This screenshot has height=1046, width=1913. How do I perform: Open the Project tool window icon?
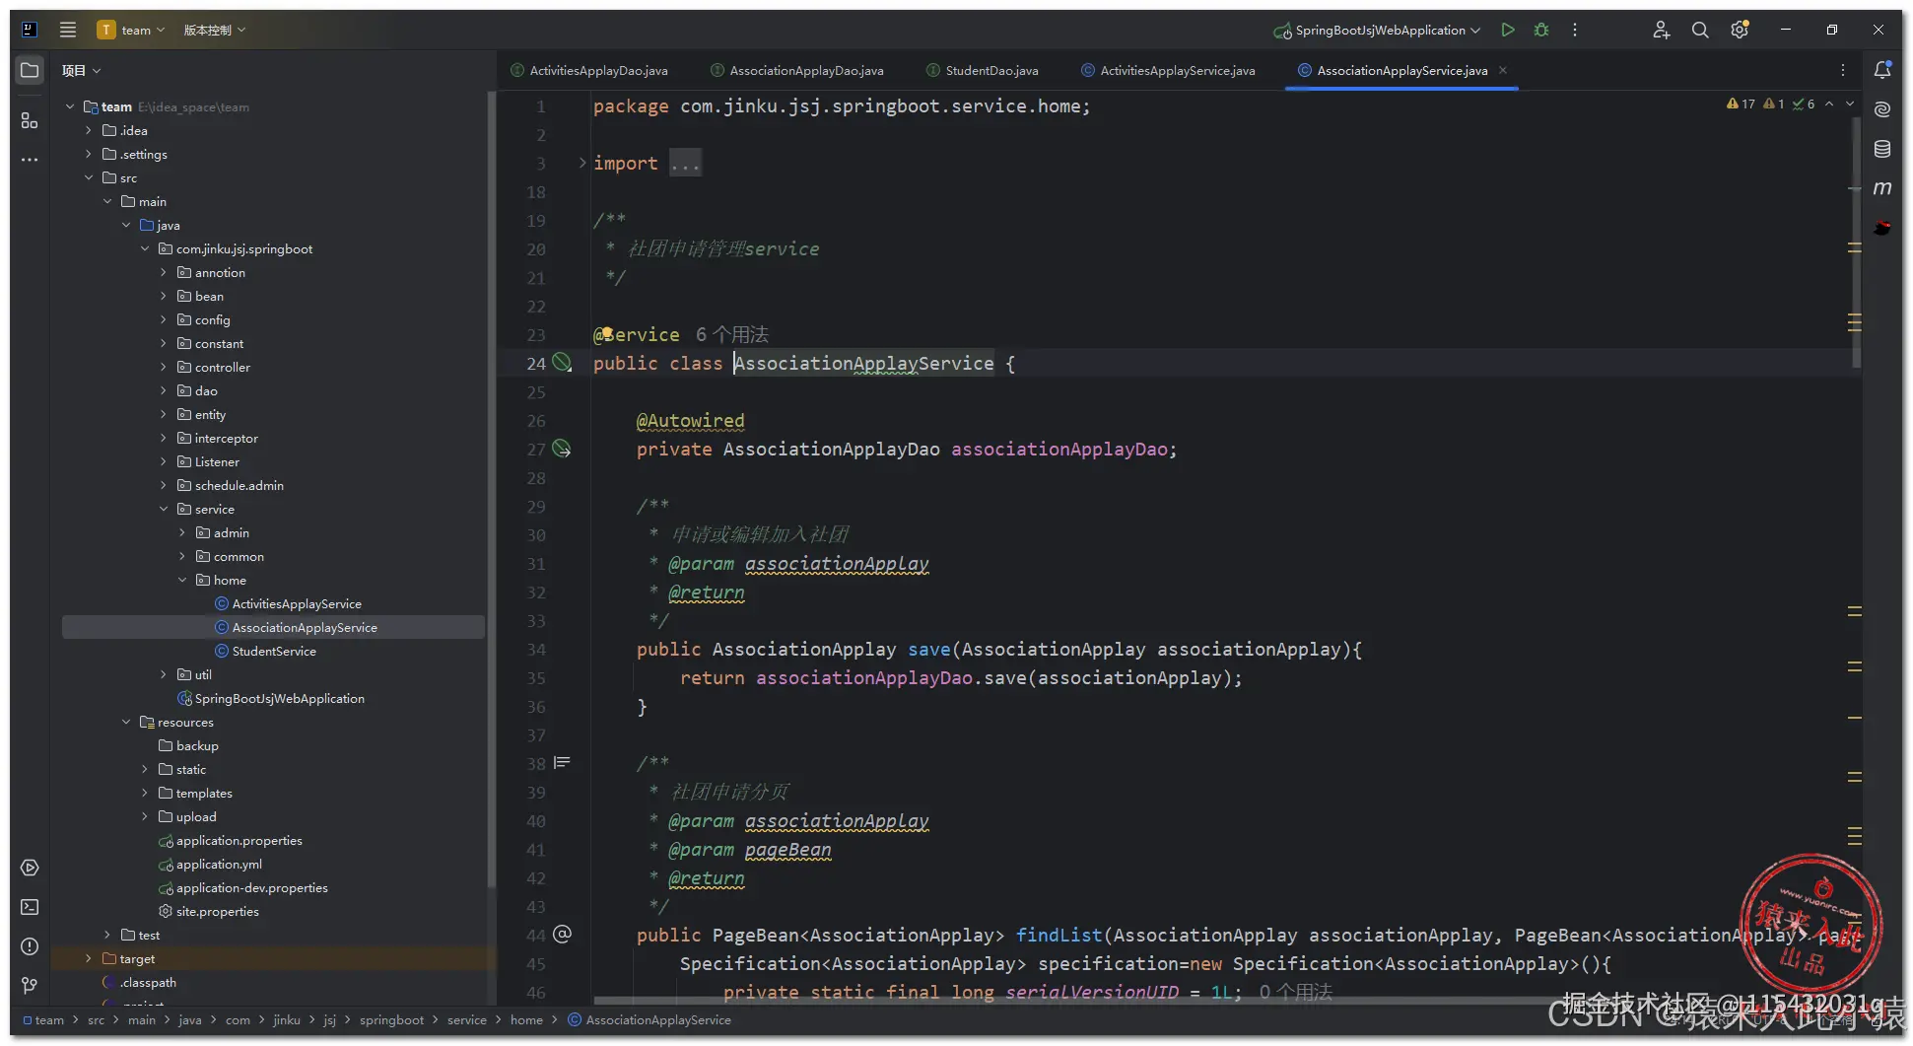(x=30, y=70)
